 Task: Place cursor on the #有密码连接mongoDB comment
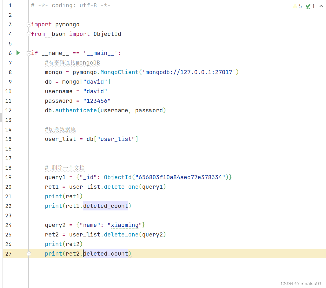tap(72, 63)
